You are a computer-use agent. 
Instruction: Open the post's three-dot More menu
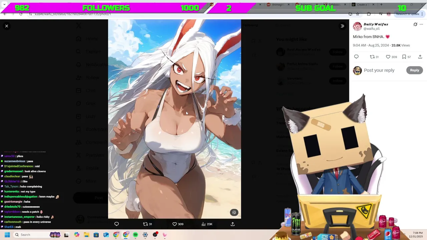coord(421,24)
